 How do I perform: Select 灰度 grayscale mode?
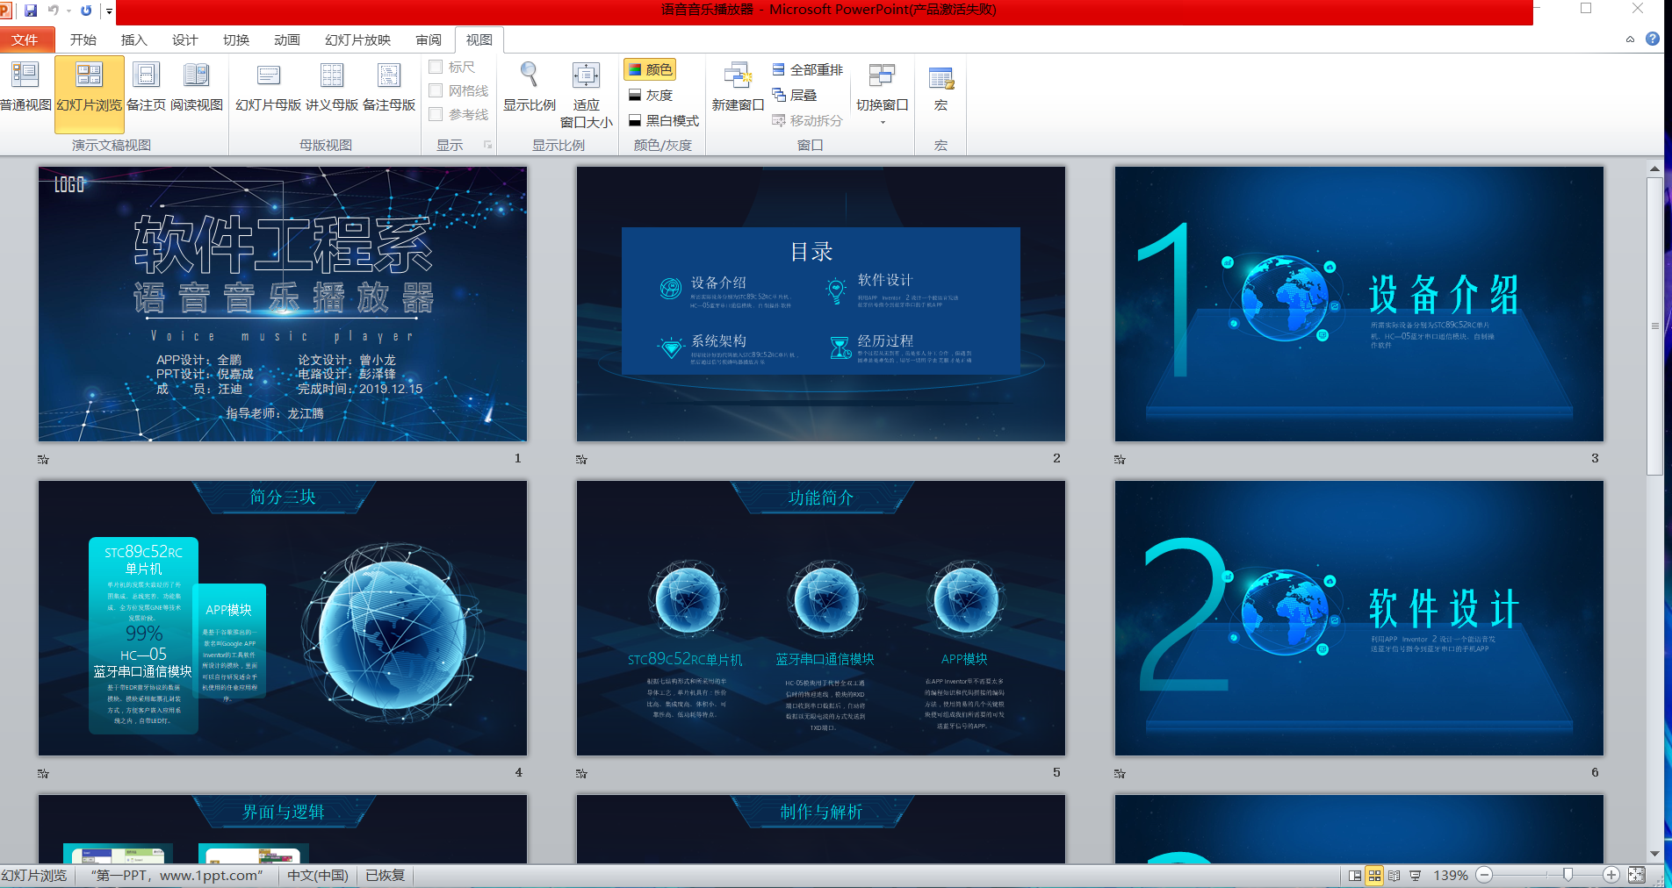(x=650, y=95)
